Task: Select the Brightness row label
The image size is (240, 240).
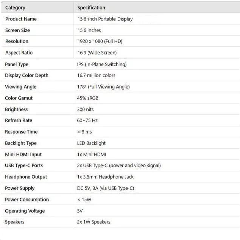Action: 16,109
